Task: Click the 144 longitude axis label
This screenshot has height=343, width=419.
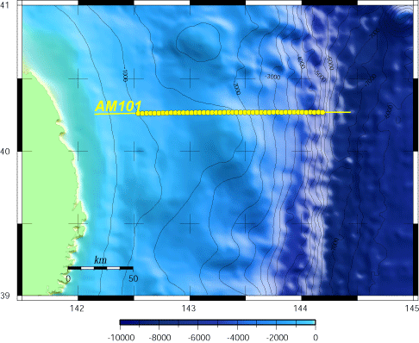Action: coord(300,309)
